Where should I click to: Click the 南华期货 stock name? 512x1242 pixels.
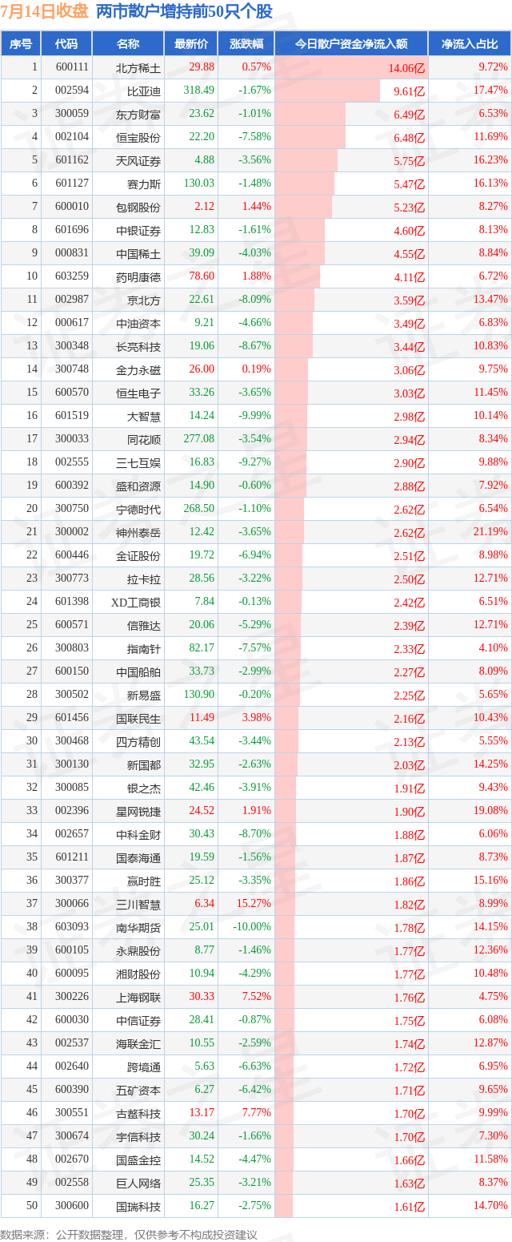point(138,927)
